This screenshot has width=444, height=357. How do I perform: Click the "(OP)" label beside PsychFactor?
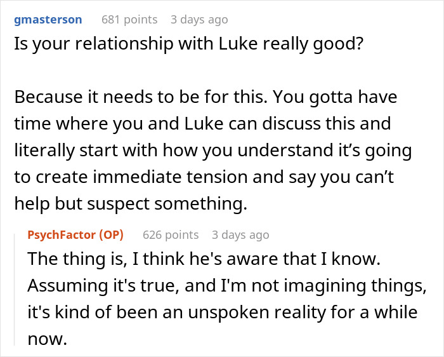(111, 235)
